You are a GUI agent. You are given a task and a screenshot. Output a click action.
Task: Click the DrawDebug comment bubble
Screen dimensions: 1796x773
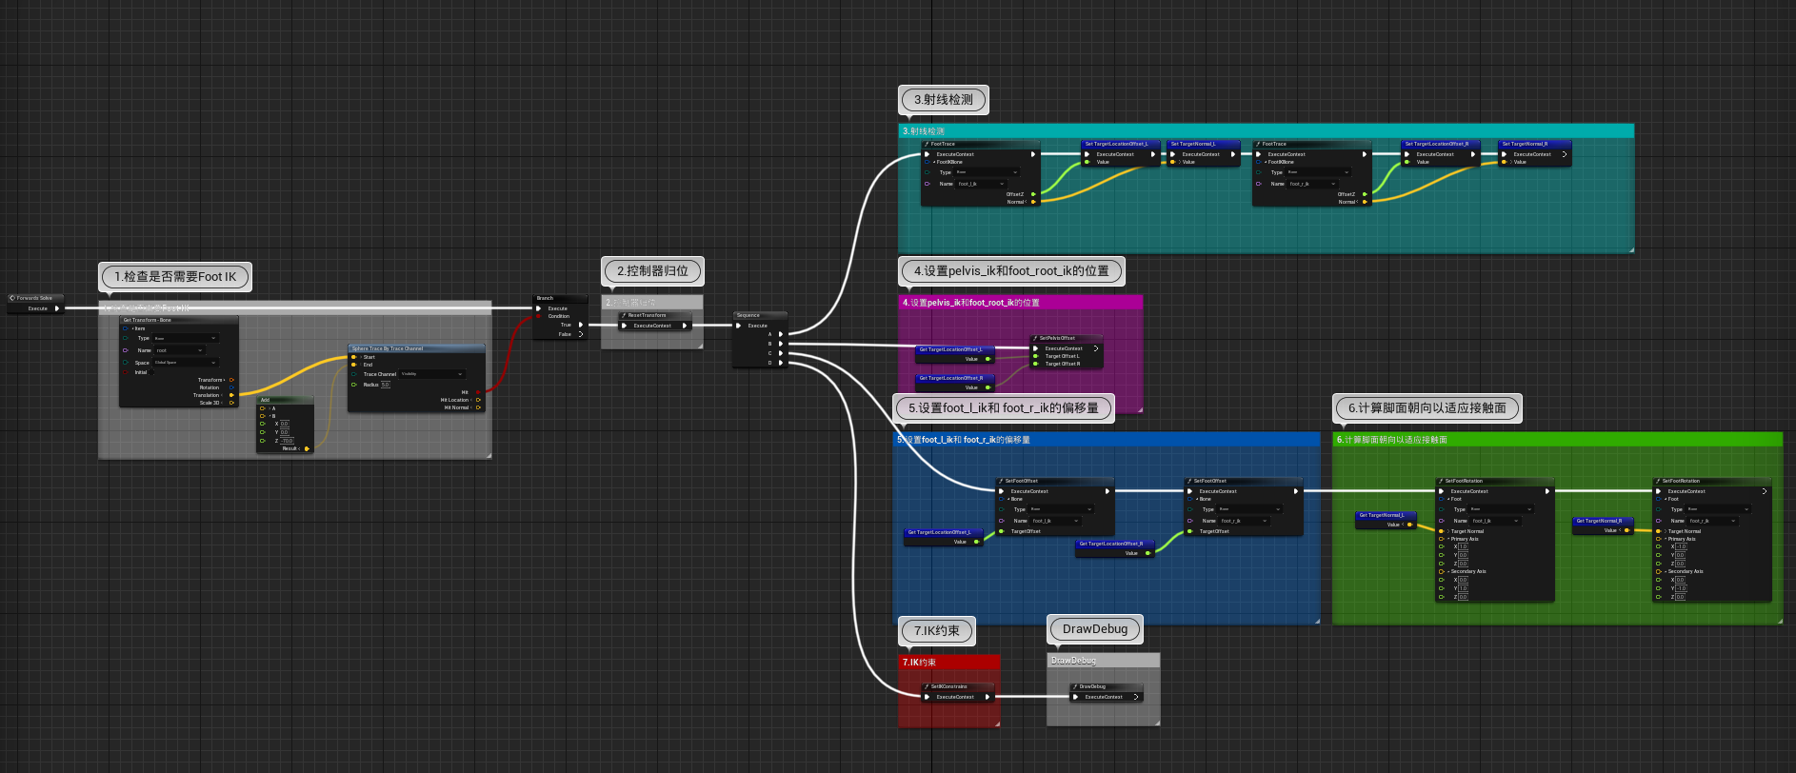[x=1095, y=629]
